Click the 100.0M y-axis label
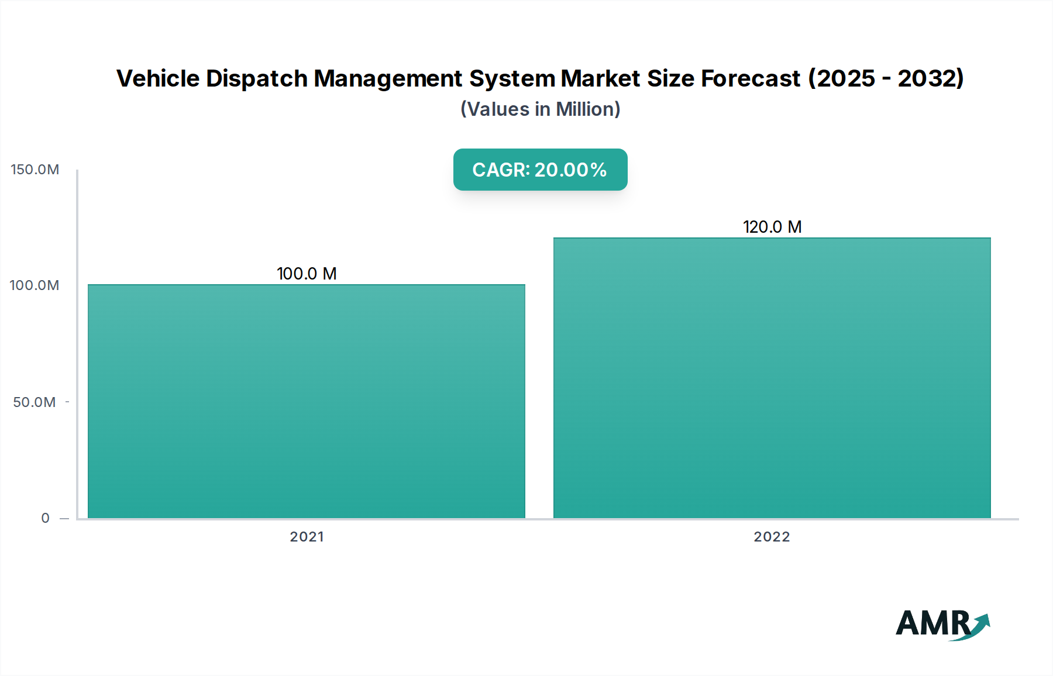1053x676 pixels. 35,285
